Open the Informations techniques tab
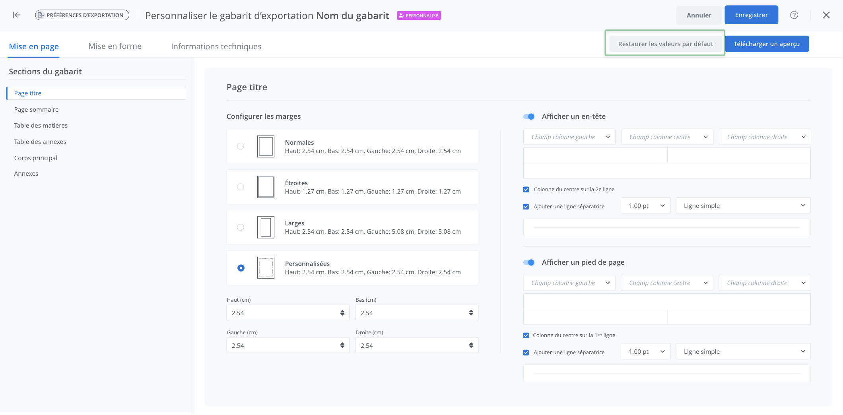 tap(216, 47)
